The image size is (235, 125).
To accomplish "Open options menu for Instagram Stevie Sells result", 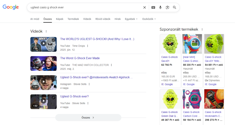I will tap(89, 84).
